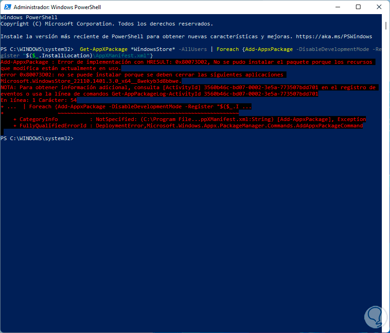
Task: Click the 'NOTA: Para obtener información adicional' line
Action: (x=188, y=87)
